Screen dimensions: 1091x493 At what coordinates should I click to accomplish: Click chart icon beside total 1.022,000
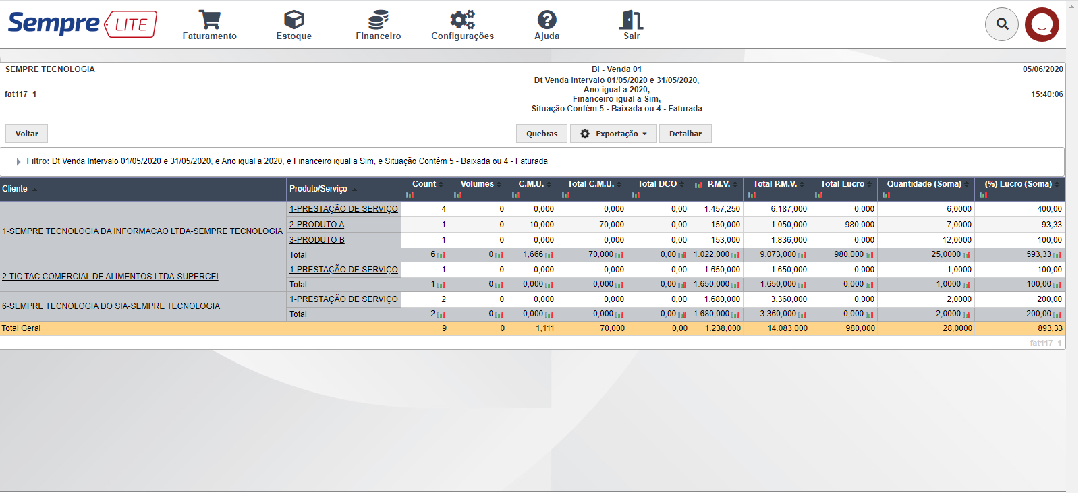735,255
